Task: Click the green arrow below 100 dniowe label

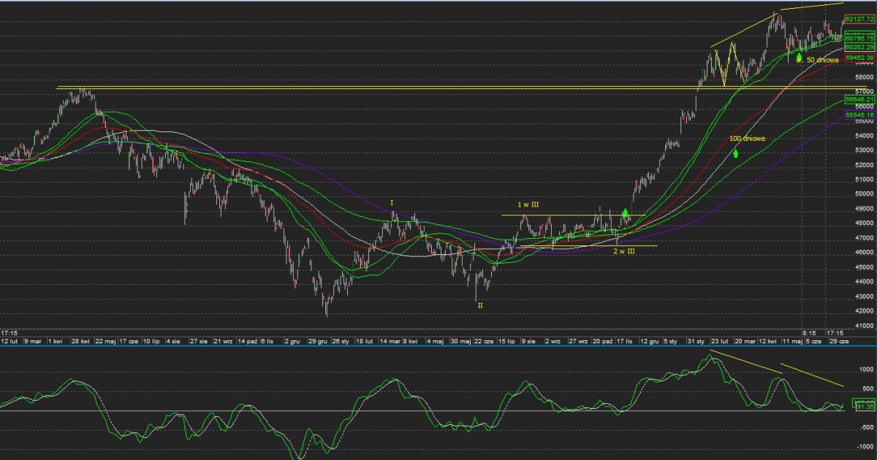Action: 736,153
